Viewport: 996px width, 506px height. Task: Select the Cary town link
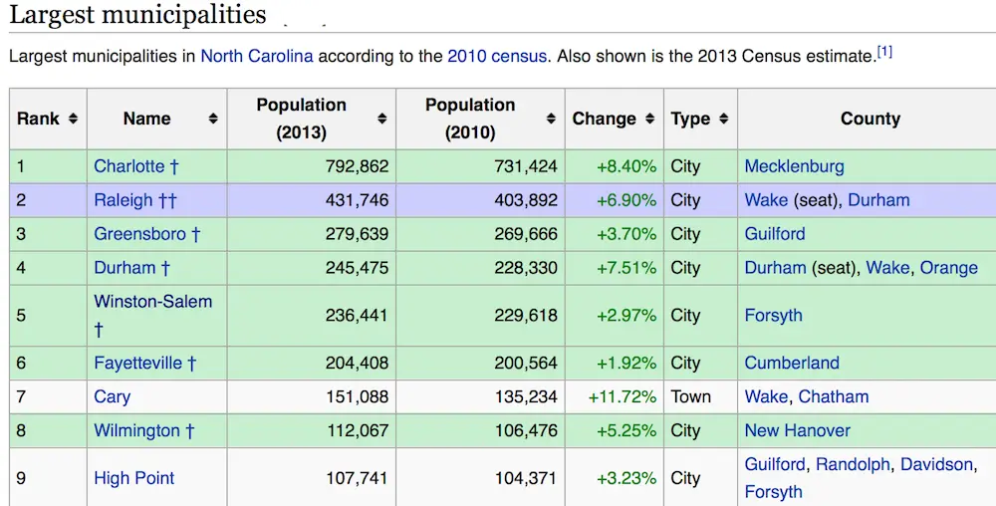point(112,396)
